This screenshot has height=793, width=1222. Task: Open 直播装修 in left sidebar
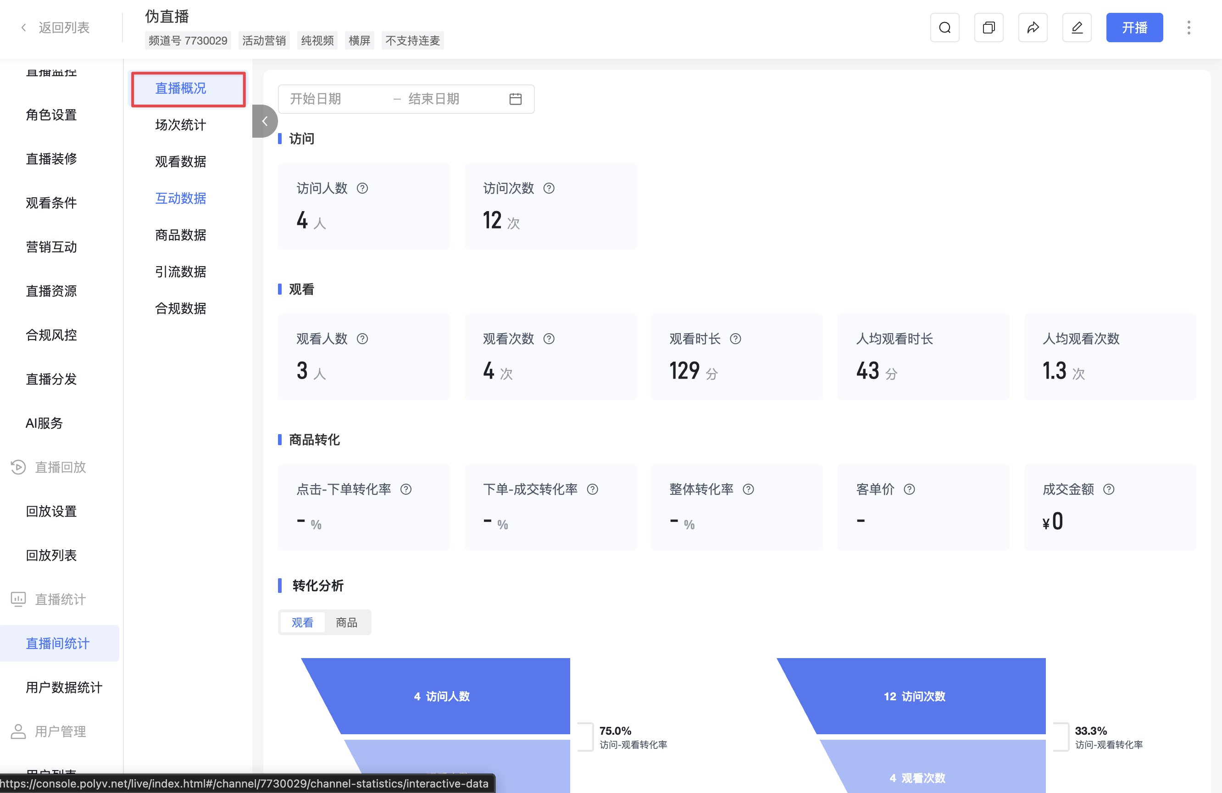coord(51,159)
